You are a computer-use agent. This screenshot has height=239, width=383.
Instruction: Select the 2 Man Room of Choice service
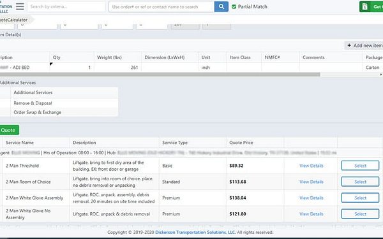360,182
